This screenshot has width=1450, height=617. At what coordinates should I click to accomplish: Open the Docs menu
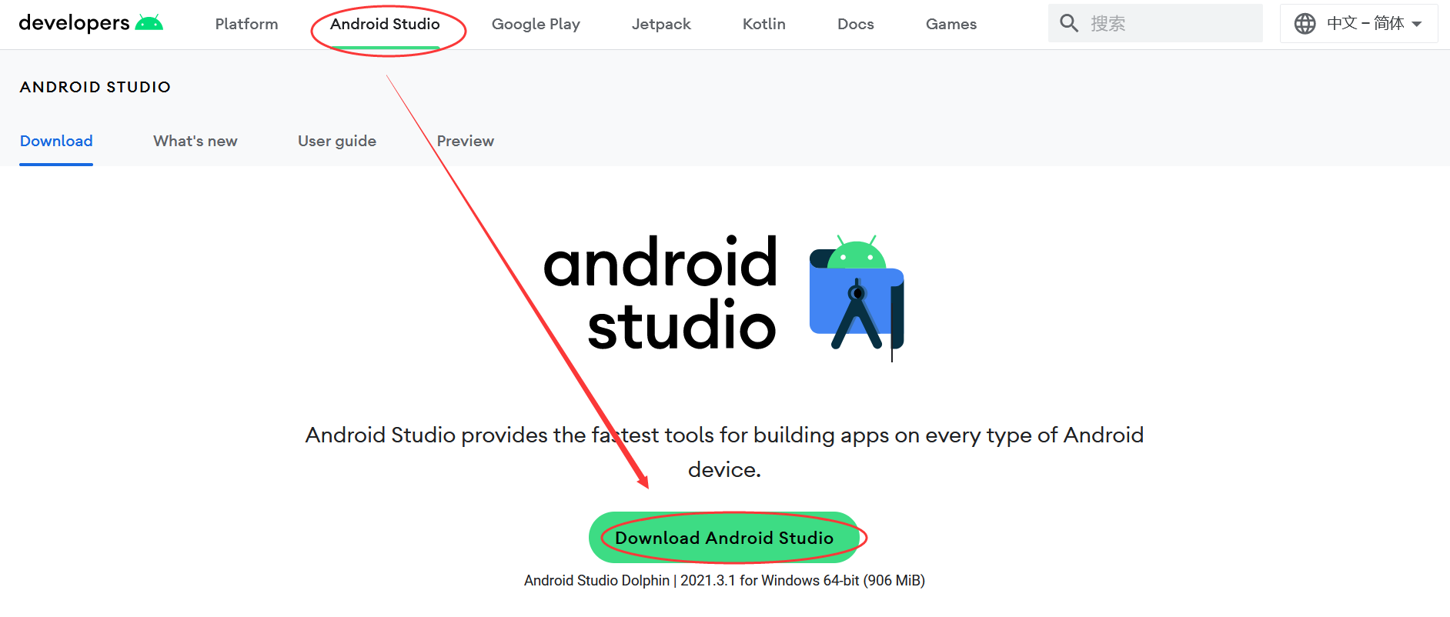(855, 24)
